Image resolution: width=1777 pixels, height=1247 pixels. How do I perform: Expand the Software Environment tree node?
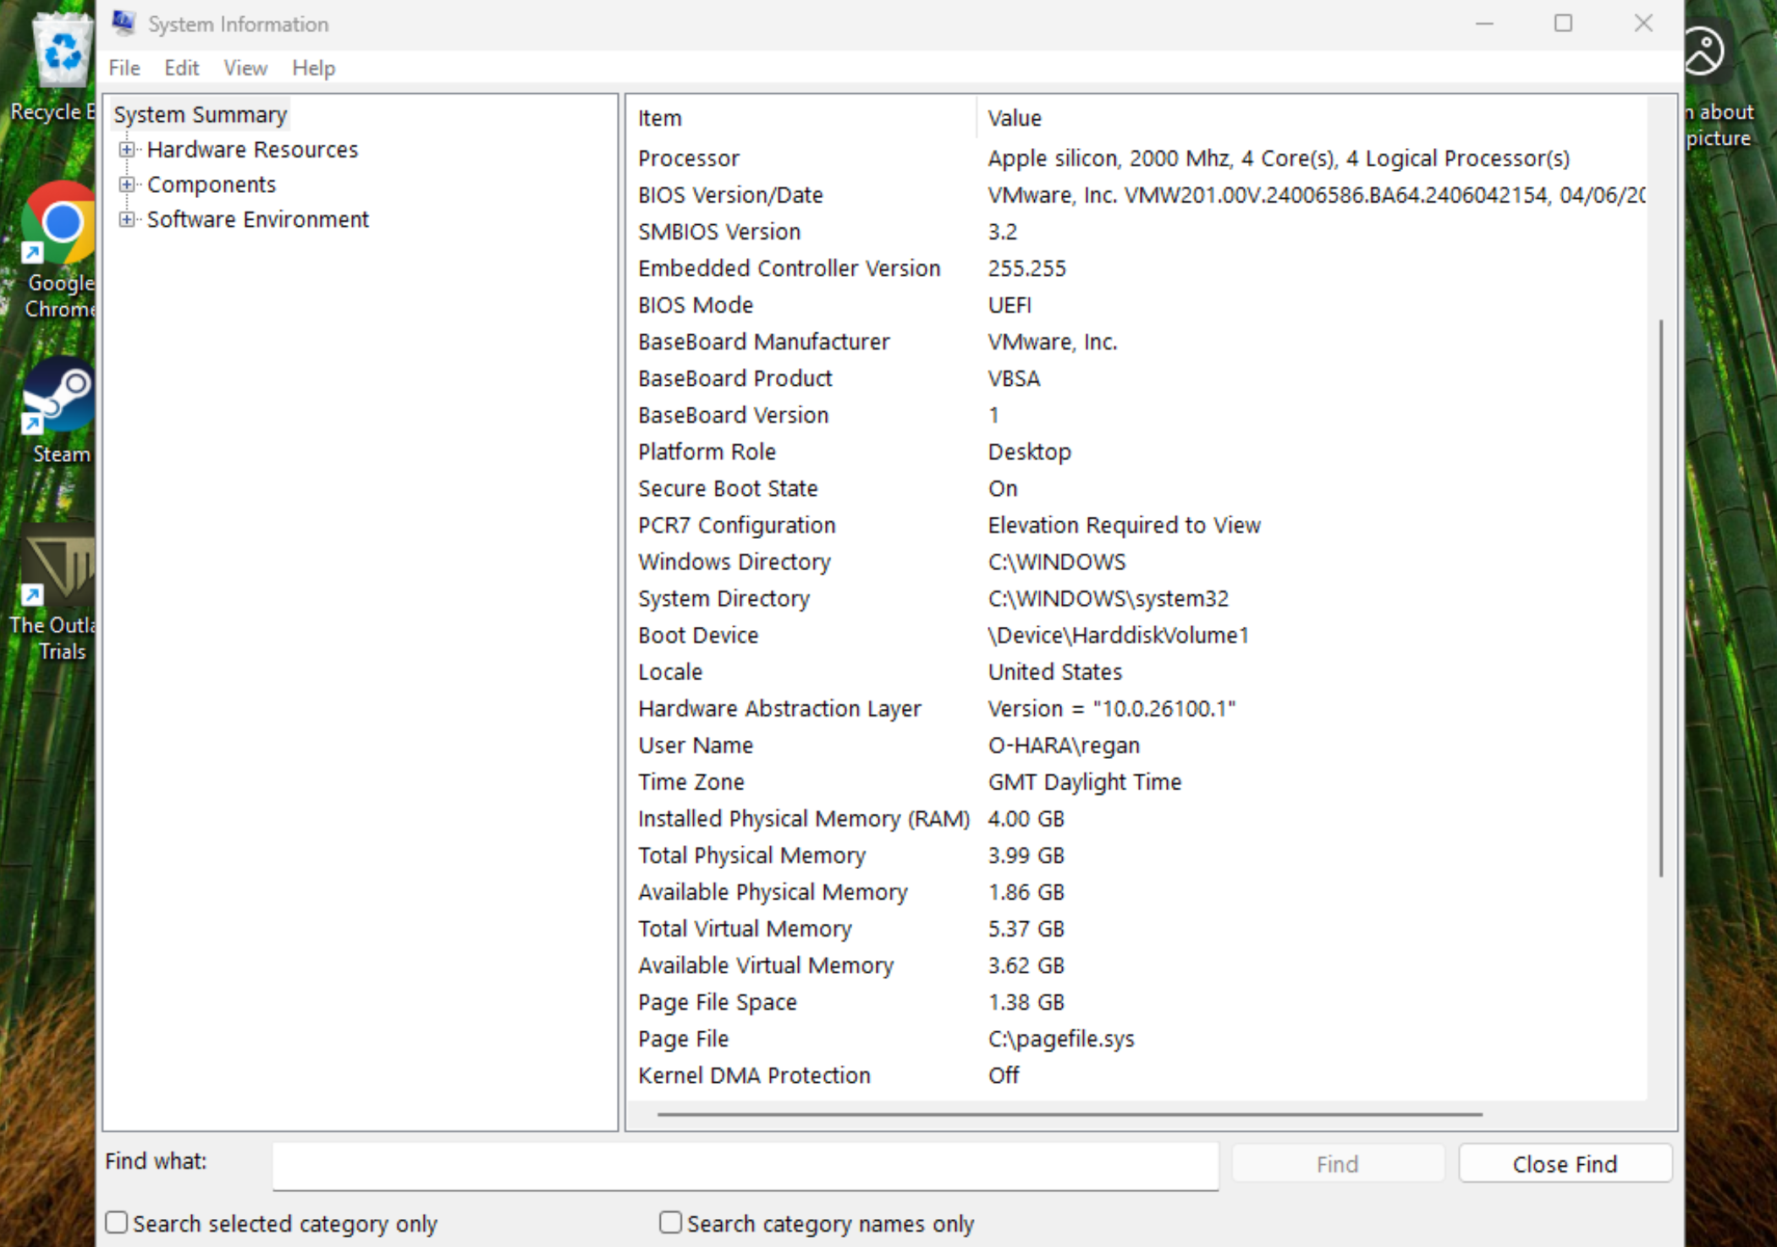[126, 220]
